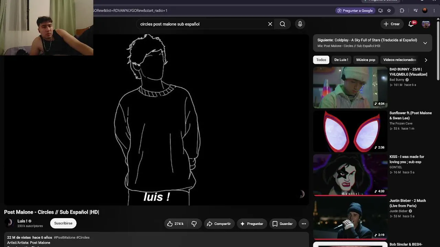Open the Chrome profile avatar
The height and width of the screenshot is (247, 440).
click(x=425, y=11)
